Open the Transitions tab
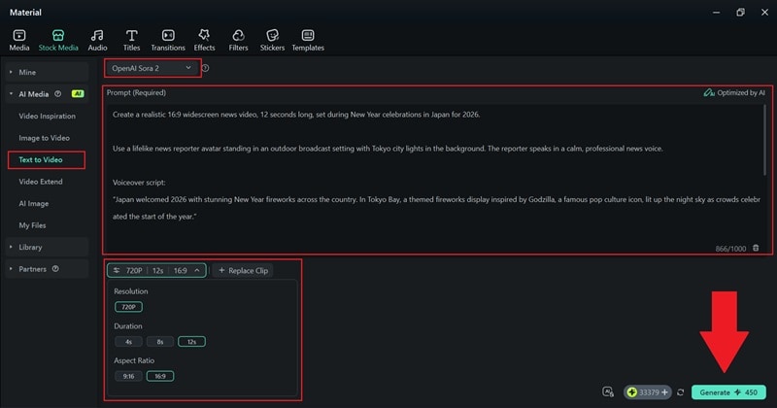 tap(168, 40)
